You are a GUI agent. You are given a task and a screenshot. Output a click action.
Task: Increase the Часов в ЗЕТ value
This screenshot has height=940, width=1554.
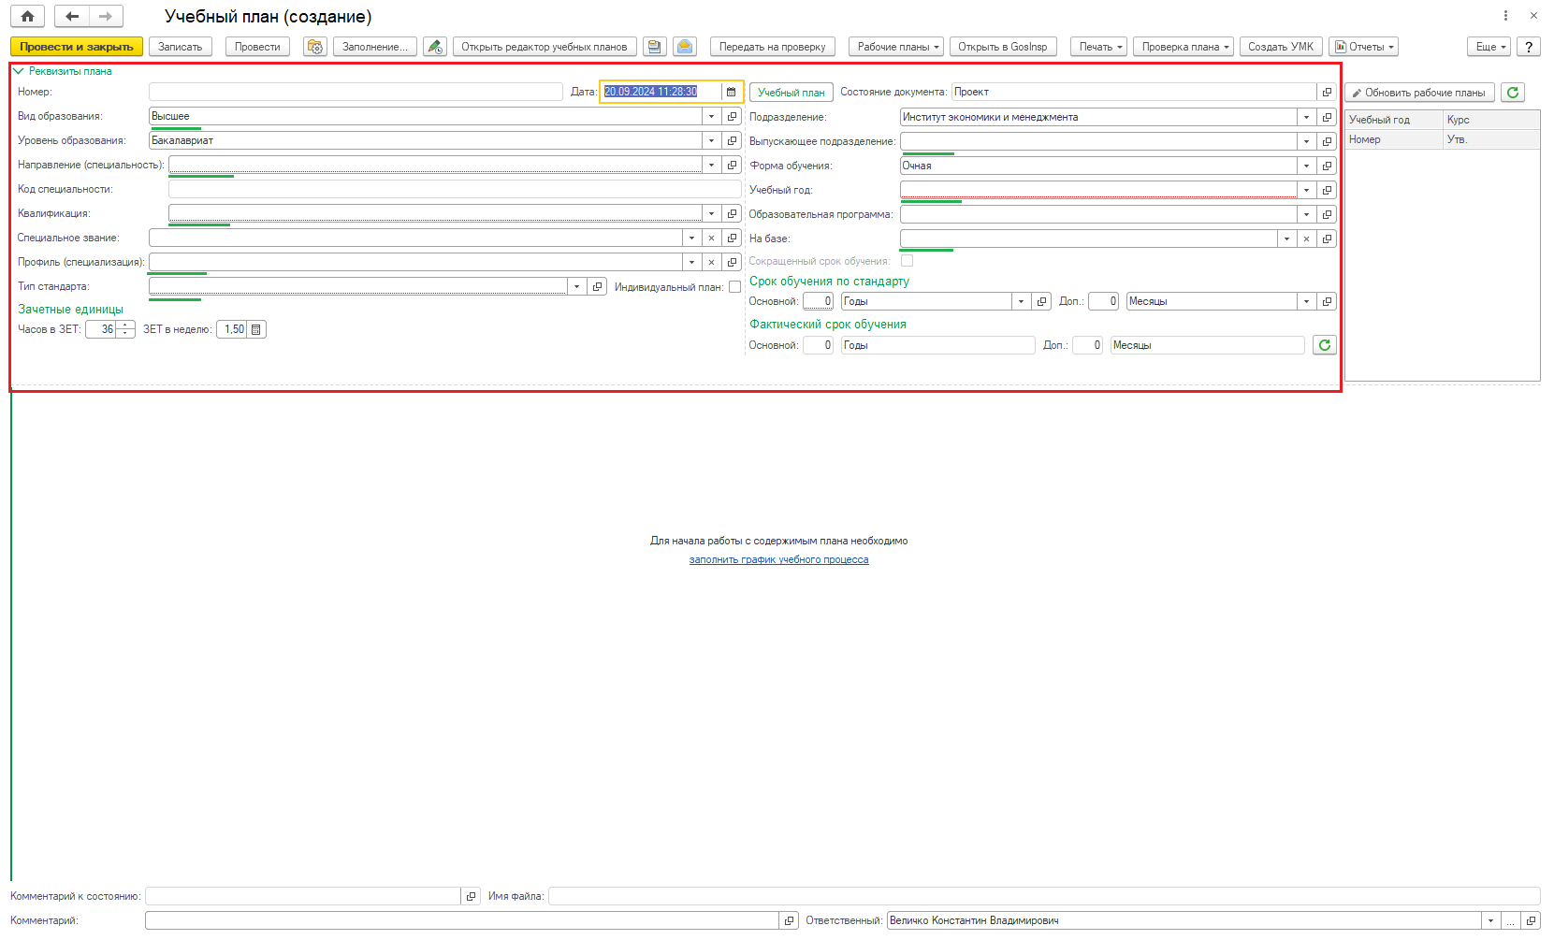click(x=126, y=325)
